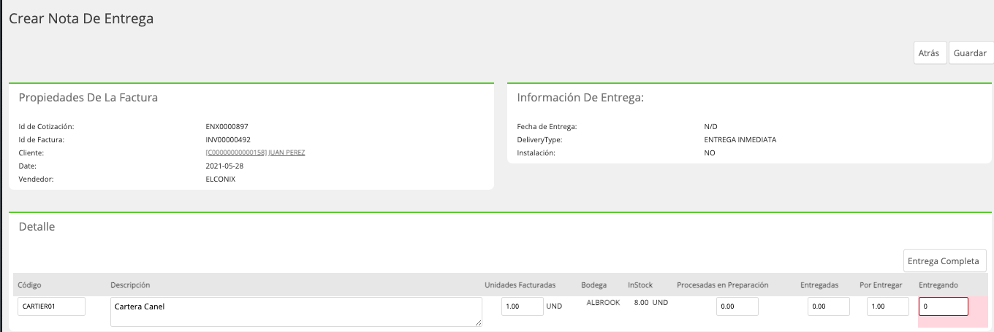Click the Atrás button

pos(930,53)
